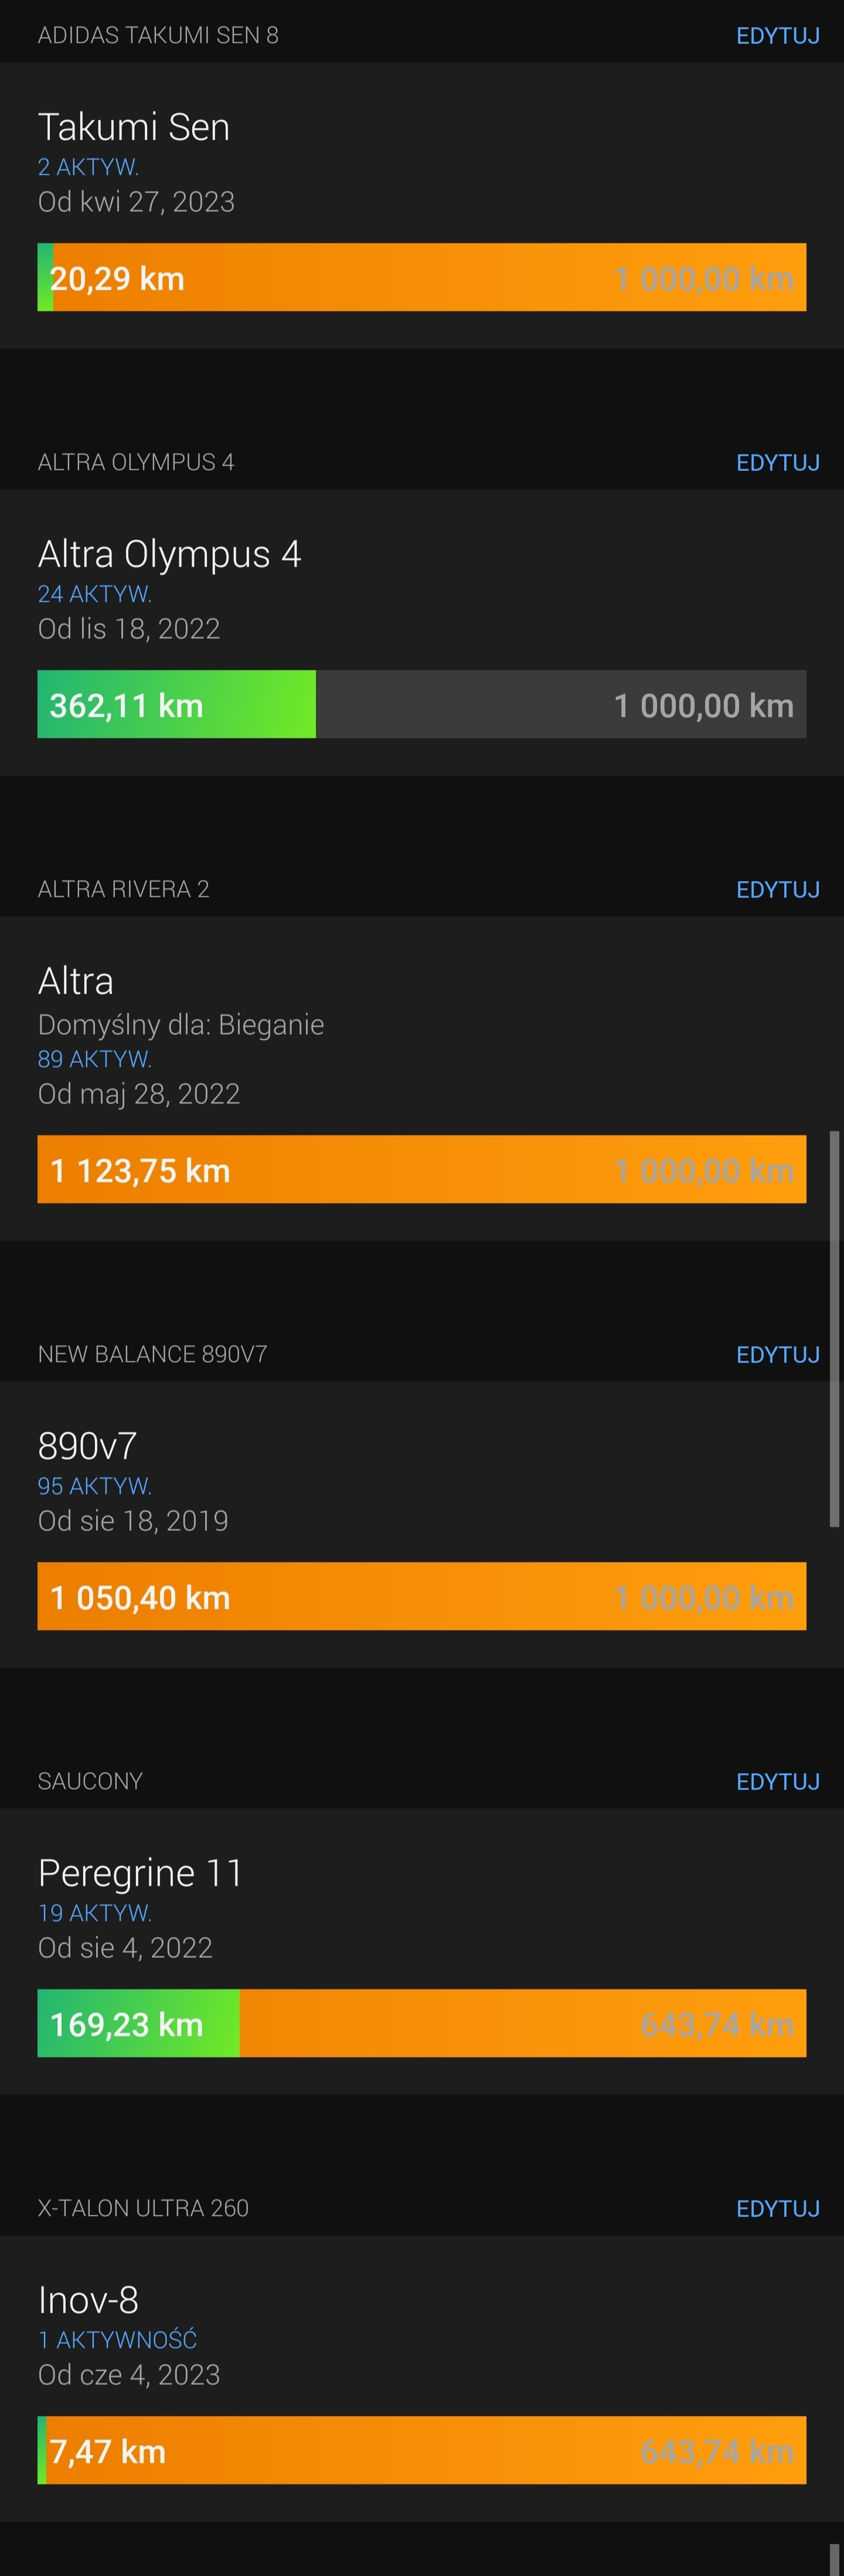
Task: Open 95 activities of 890v7
Action: 95,1486
